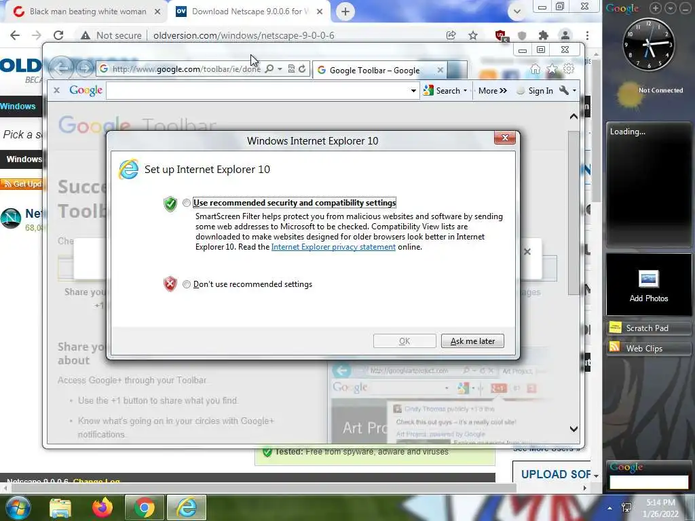Click Sign In on Google Toolbar
This screenshot has width=695, height=521.
[x=536, y=91]
